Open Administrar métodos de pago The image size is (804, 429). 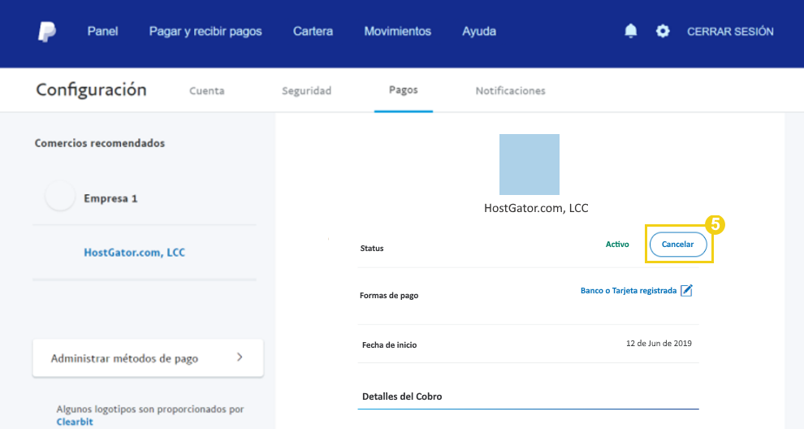pyautogui.click(x=148, y=358)
